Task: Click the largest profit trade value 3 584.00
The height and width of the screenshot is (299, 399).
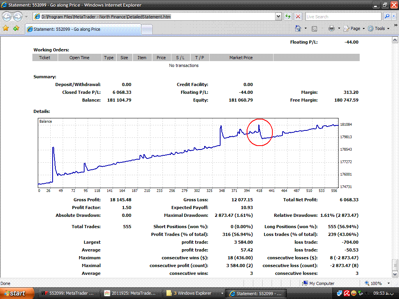Action: point(244,242)
